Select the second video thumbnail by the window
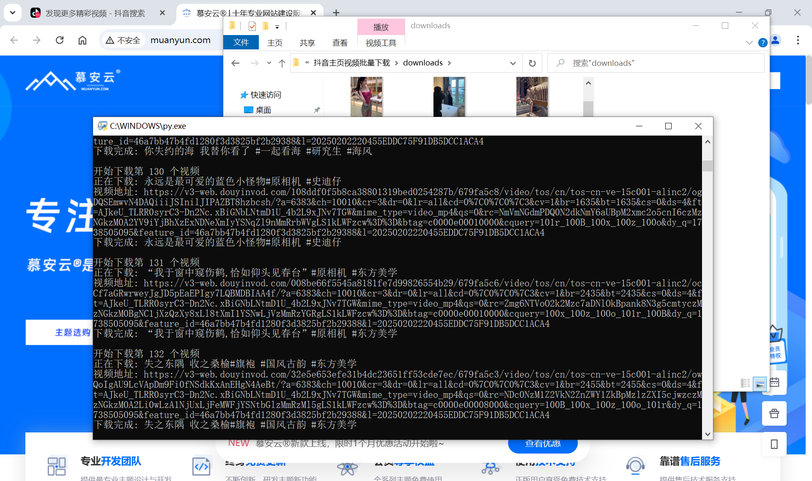Screen dimensions: 812x481 pos(449,96)
